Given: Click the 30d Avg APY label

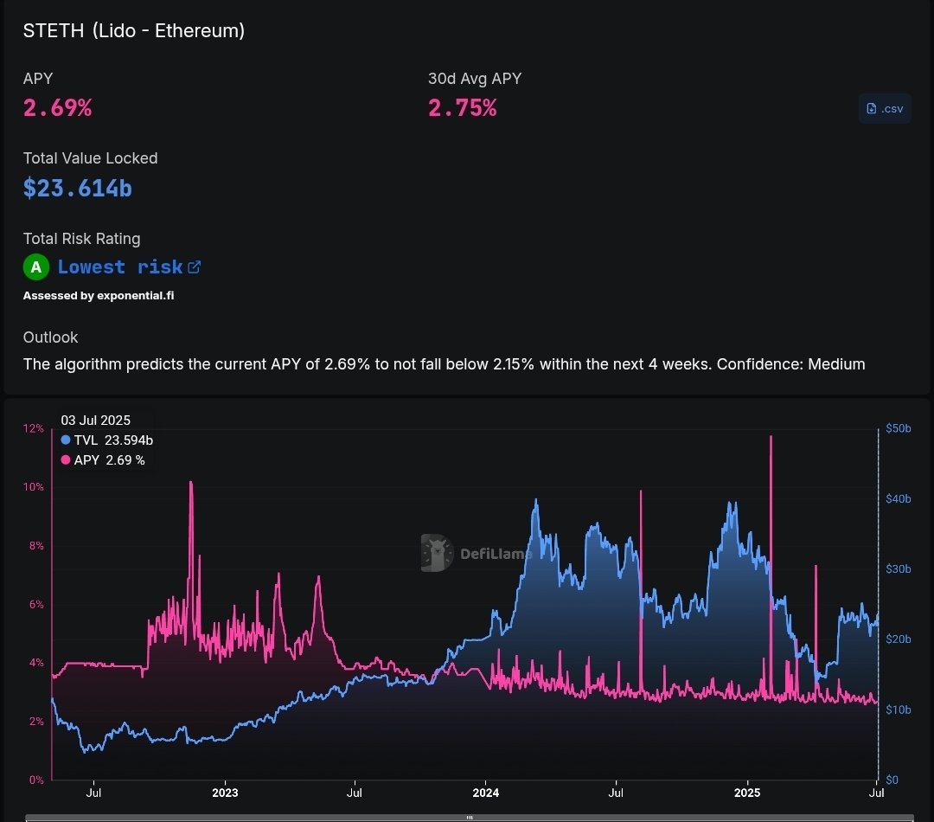Looking at the screenshot, I should click(475, 79).
